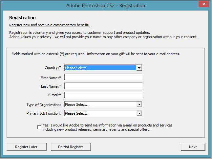Click the bold Registration heading
This screenshot has height=159, width=212.
(22, 18)
